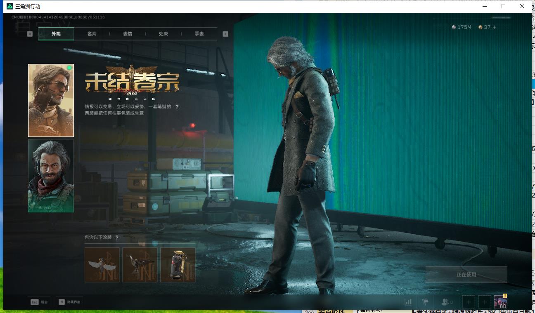
Task: Click the gold coin currency icon
Action: click(481, 27)
